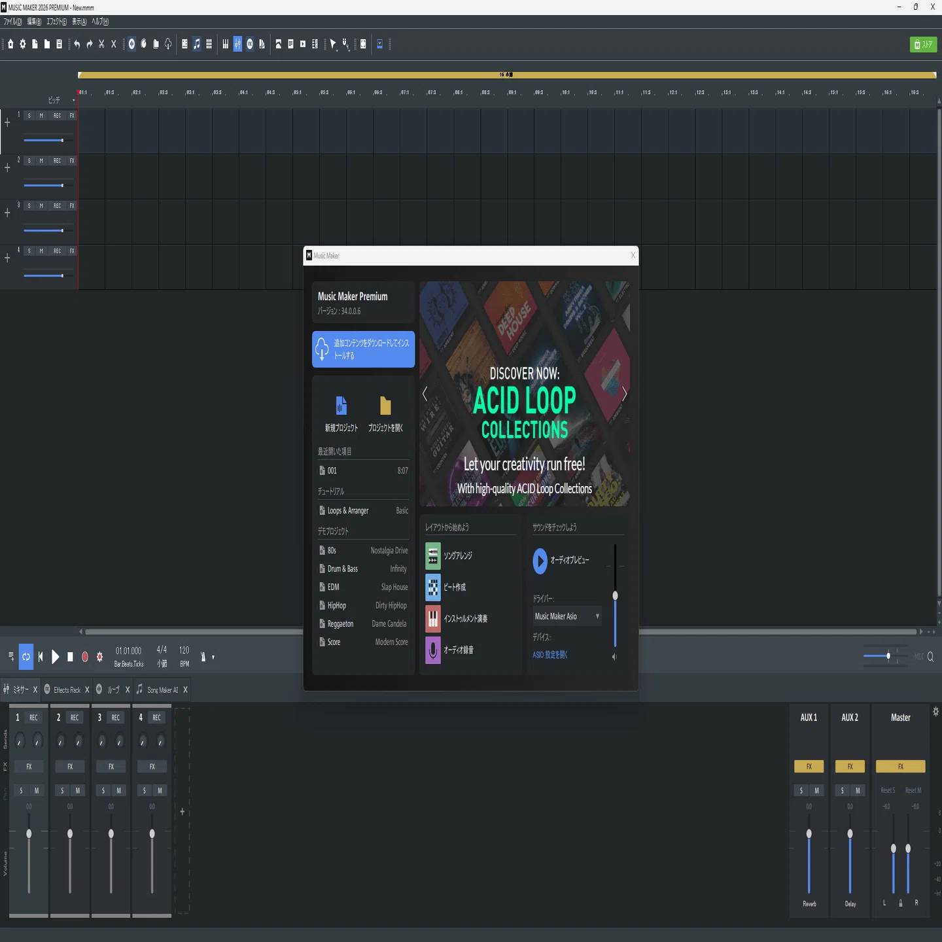Arm REC on track 3 in arranger
Screen dimensions: 942x942
coord(58,205)
